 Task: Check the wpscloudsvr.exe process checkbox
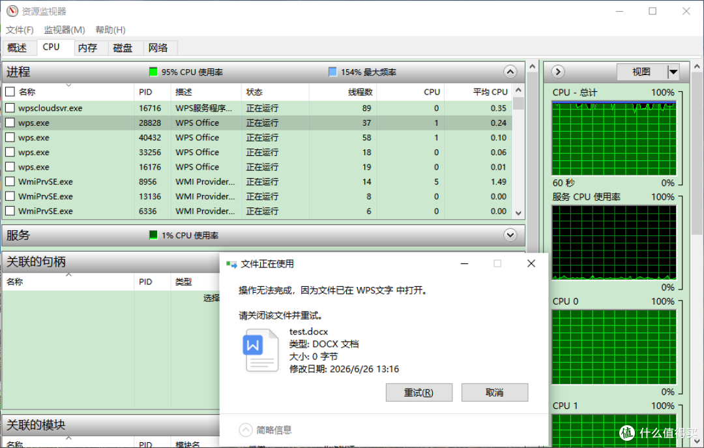(10, 108)
